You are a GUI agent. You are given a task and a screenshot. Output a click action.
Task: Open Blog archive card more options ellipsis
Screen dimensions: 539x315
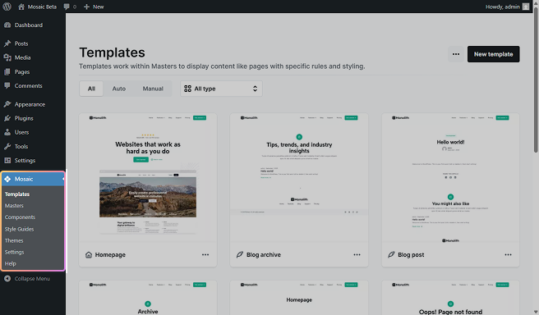357,254
